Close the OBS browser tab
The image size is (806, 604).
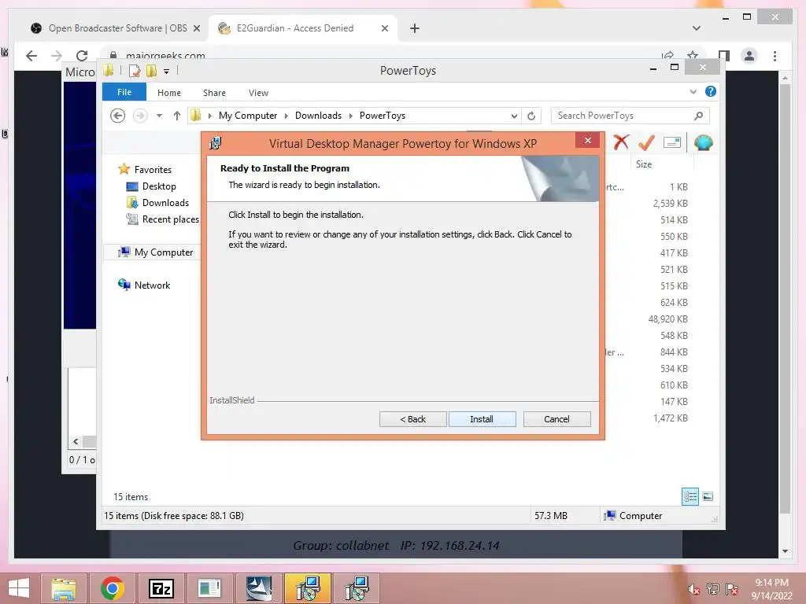click(196, 28)
